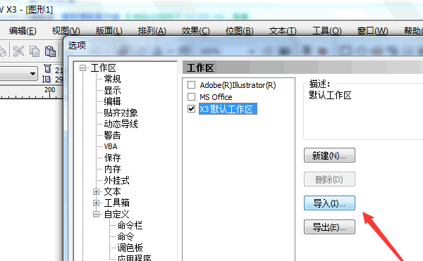Select 编辑 in the options tree
The height and width of the screenshot is (261, 423).
[112, 101]
